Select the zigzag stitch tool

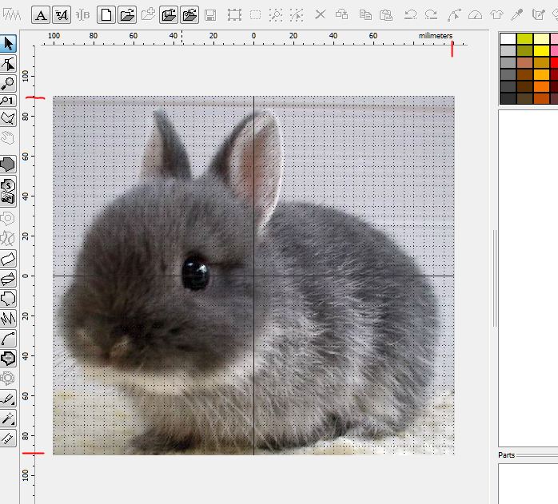[8, 318]
